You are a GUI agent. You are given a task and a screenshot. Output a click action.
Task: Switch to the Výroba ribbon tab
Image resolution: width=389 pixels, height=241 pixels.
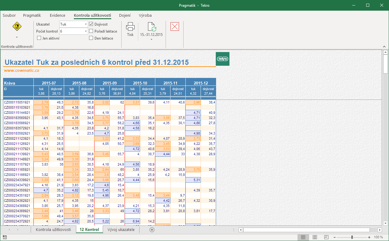(x=145, y=15)
